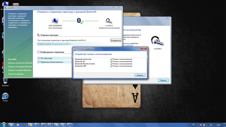Open the taskbar button left of Excel
The width and height of the screenshot is (226, 127).
click(50, 125)
